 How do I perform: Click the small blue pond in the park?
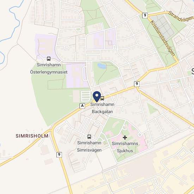pos(102,66)
